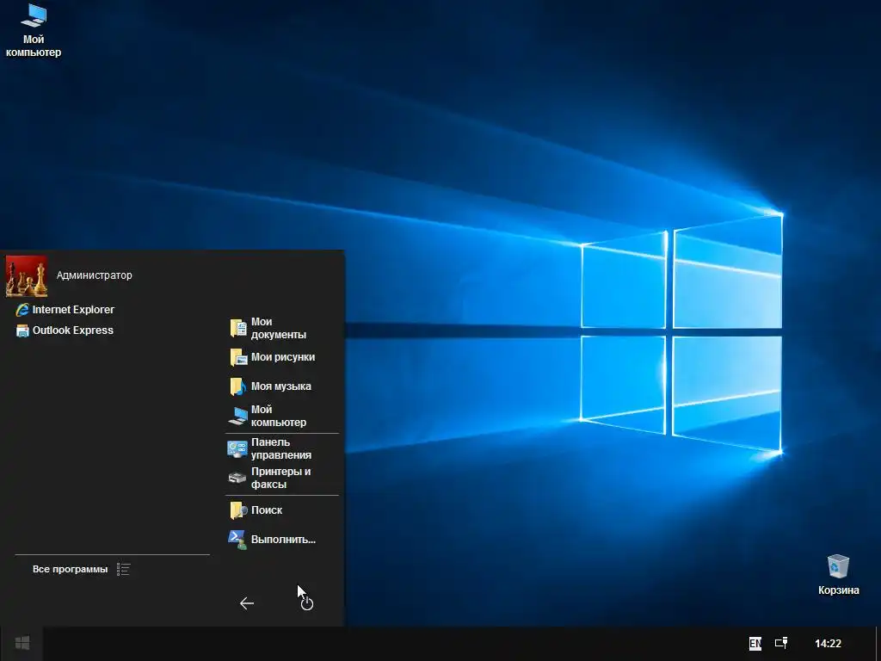Click the Администратор chess avatar picture

tap(27, 276)
